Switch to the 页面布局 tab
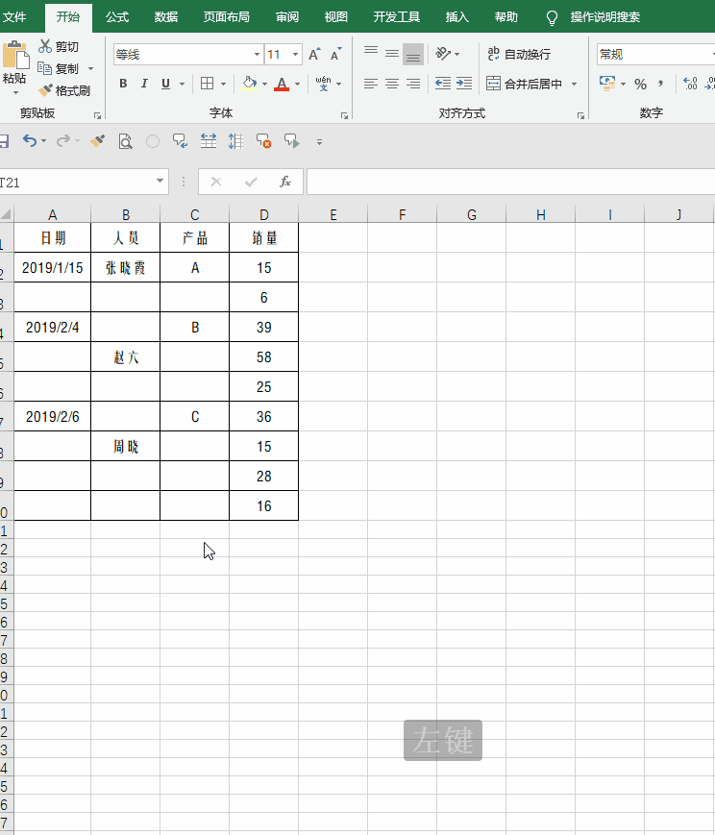This screenshot has width=715, height=835. coord(227,17)
